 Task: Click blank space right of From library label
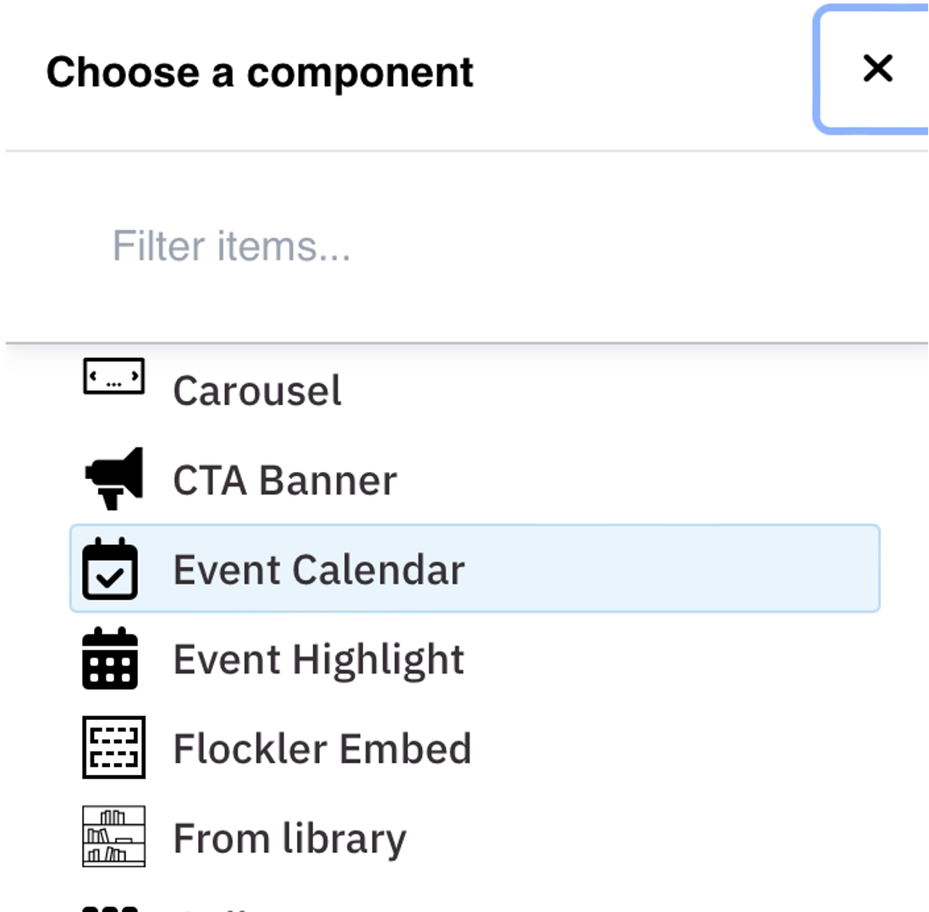[635, 838]
